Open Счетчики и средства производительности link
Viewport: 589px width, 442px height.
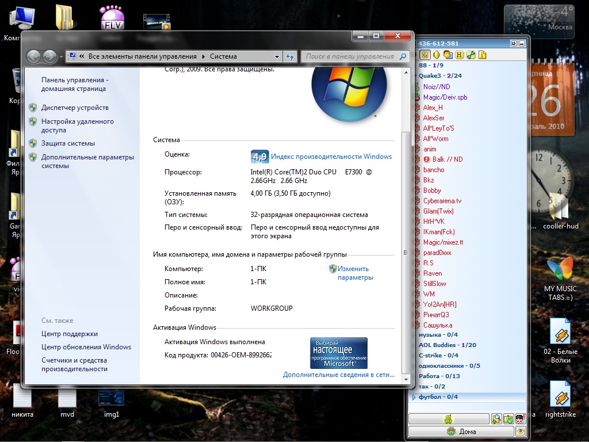(74, 364)
